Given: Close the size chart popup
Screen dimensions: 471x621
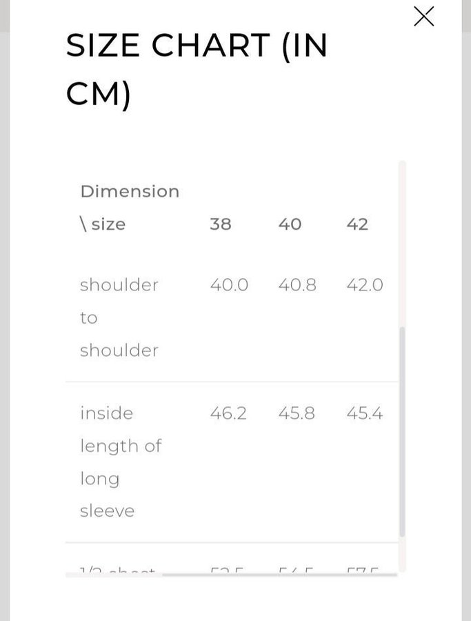Looking at the screenshot, I should click(423, 17).
